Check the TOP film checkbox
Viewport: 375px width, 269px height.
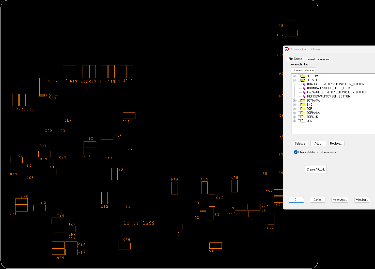click(299, 109)
